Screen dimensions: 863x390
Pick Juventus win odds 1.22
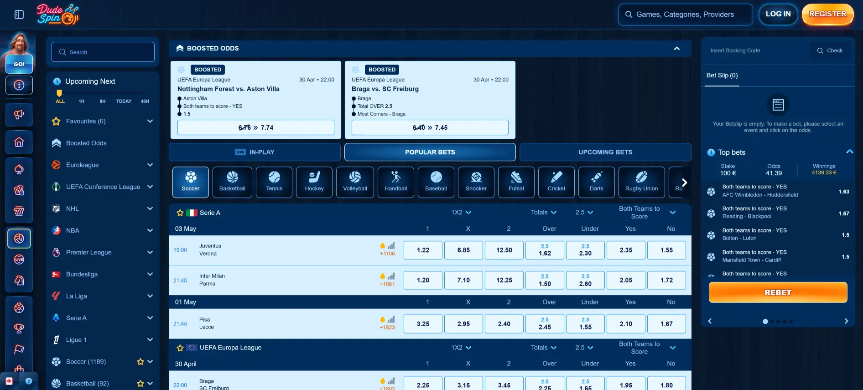423,250
